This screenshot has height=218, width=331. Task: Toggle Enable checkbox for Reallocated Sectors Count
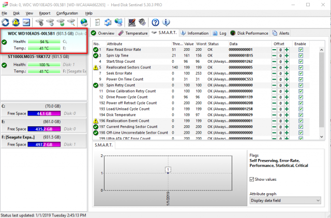coord(300,67)
